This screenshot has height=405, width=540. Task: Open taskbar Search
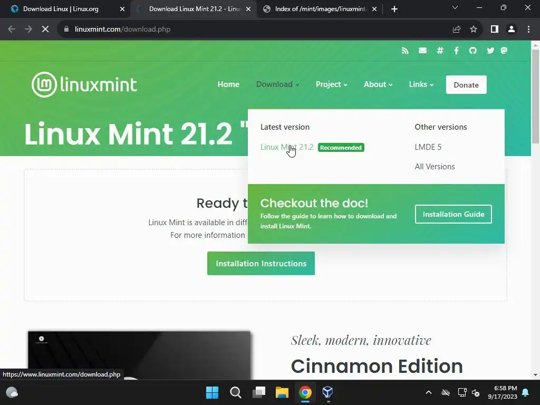pyautogui.click(x=236, y=392)
